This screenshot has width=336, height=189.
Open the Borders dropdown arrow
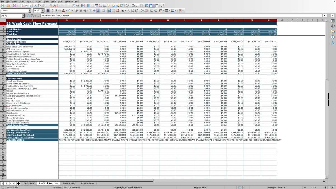[164, 11]
